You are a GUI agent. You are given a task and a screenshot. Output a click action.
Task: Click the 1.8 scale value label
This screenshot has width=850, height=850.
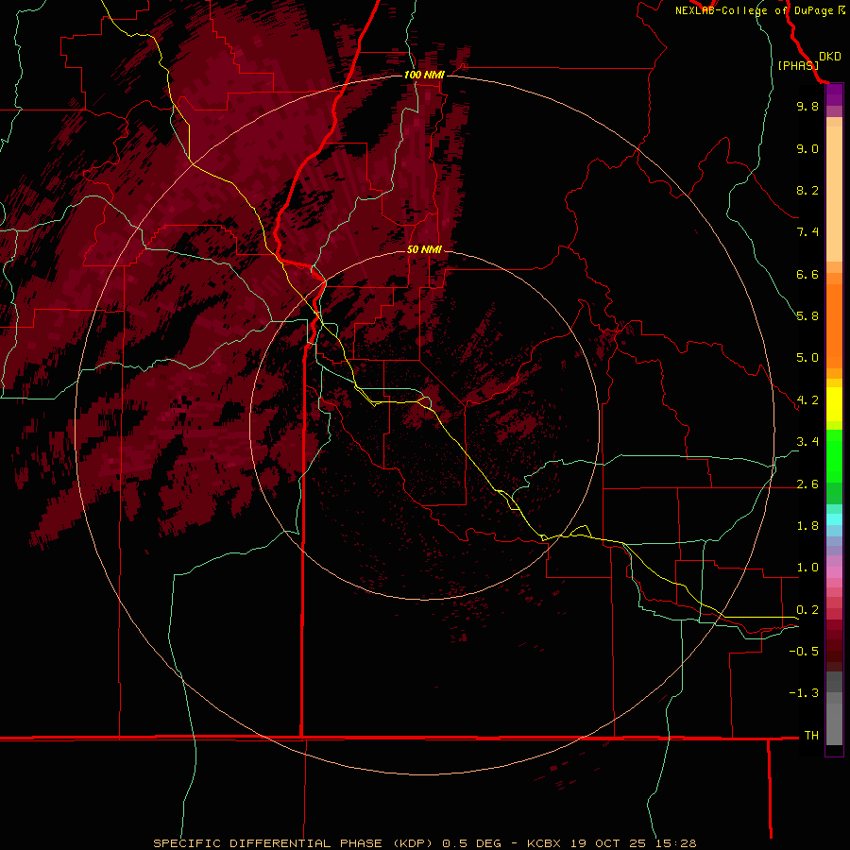pos(807,526)
